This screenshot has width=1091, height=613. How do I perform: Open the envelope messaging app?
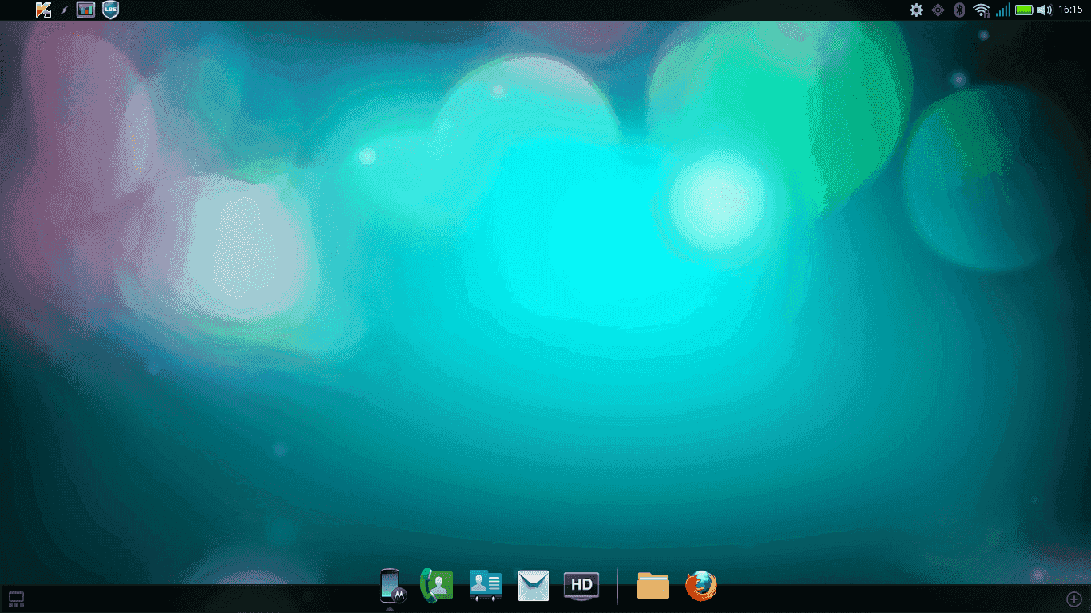534,586
